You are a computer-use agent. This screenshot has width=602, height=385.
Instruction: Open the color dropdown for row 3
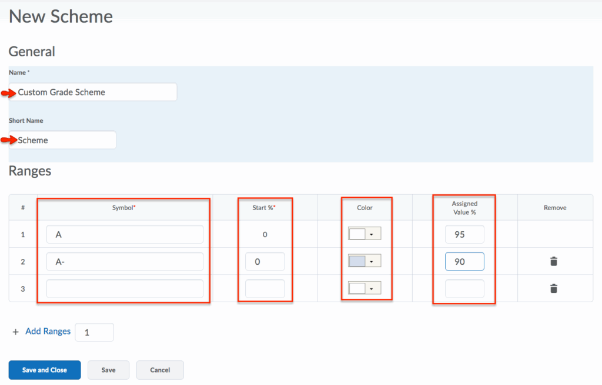(x=372, y=289)
